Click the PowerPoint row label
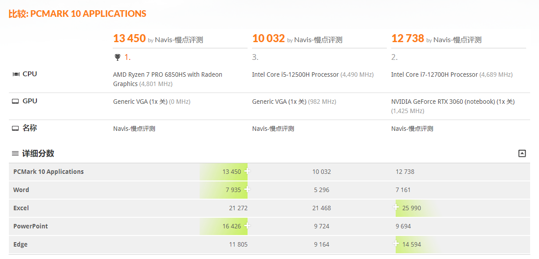 click(31, 226)
